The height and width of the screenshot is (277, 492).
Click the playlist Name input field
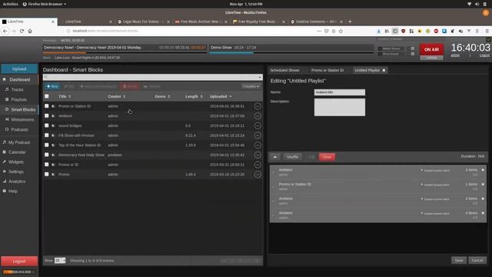[340, 92]
